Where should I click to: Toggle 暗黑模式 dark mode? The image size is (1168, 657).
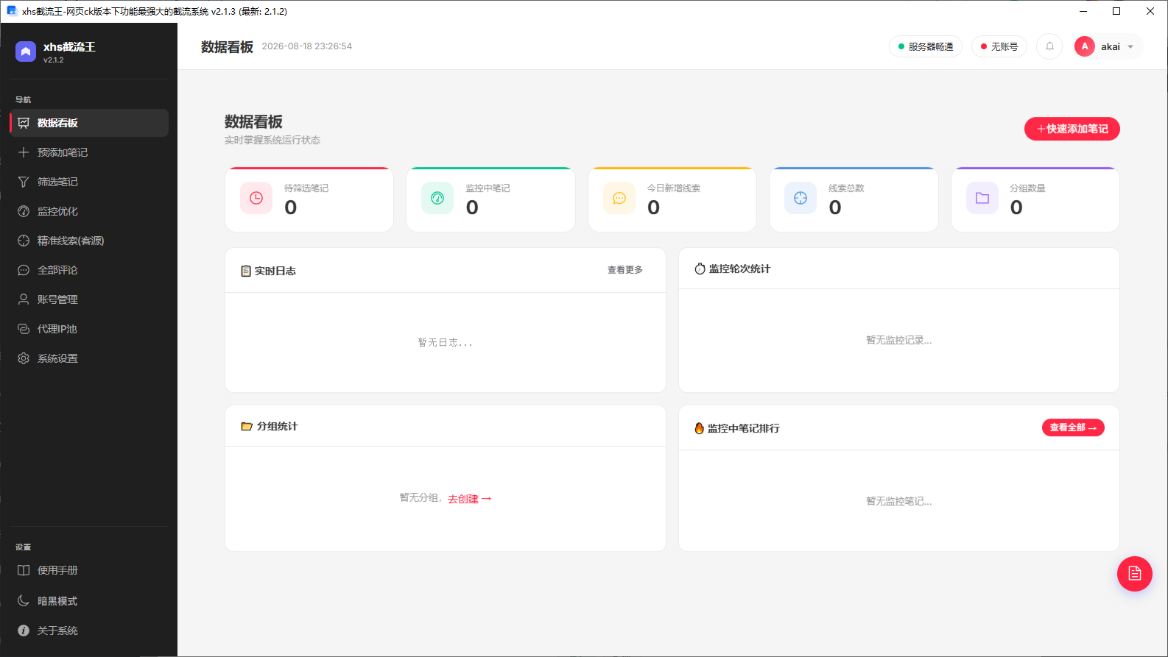point(89,601)
